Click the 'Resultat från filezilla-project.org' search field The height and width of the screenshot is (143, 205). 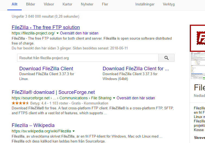[x=88, y=58]
